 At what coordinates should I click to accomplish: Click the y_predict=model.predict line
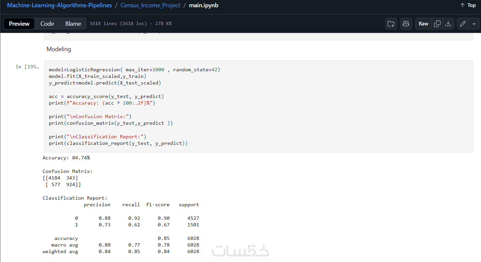pos(105,83)
